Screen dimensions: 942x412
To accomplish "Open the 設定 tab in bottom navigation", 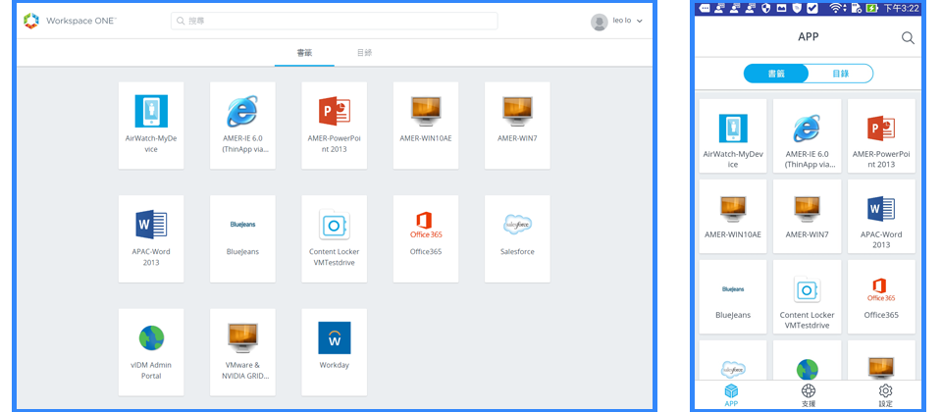I will pyautogui.click(x=885, y=395).
